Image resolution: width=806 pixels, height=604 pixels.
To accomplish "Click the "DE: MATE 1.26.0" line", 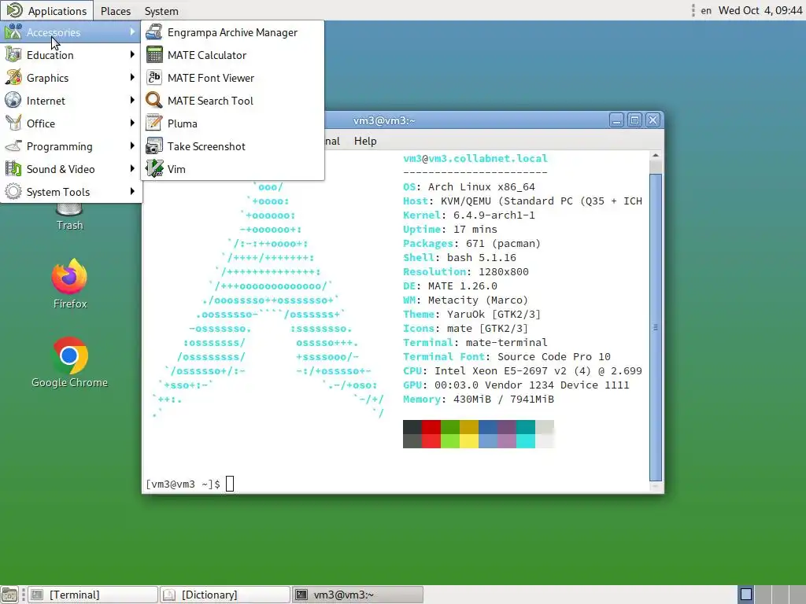I will tap(450, 286).
